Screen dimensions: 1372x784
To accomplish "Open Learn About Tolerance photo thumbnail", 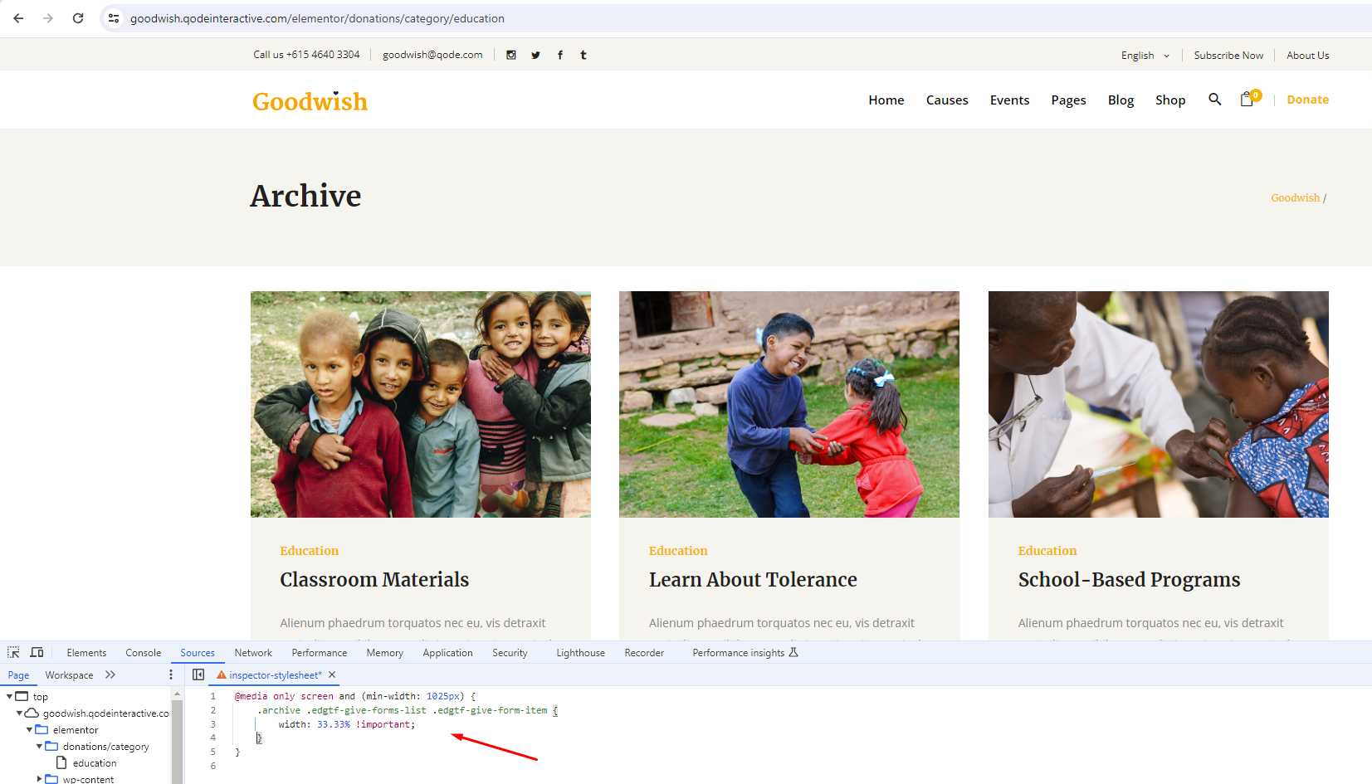I will pos(789,404).
